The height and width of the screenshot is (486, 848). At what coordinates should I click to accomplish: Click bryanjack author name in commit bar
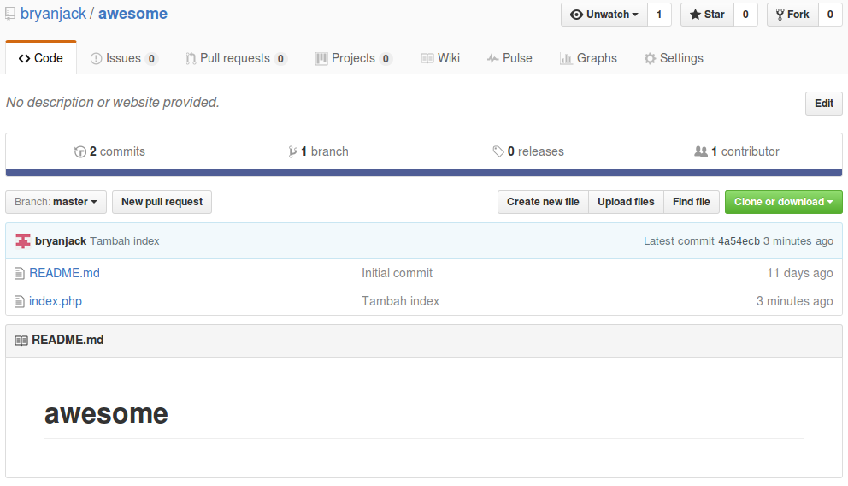[61, 241]
